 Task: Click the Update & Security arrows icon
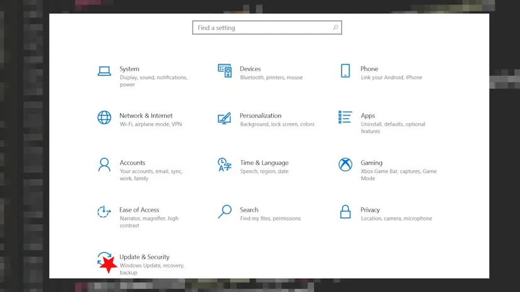click(105, 259)
